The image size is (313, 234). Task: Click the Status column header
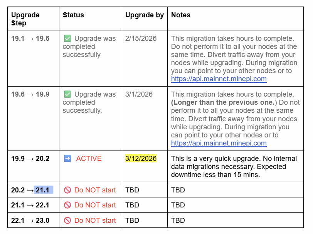click(x=73, y=15)
